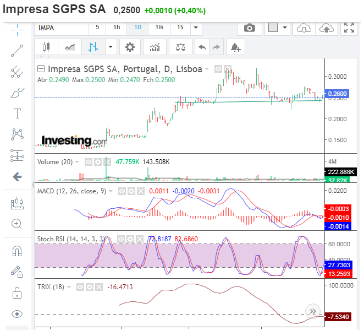Select the bars chart style
Viewport: 364px width, 330px height.
[93, 47]
